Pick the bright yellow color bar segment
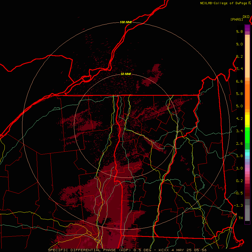 click(247, 120)
